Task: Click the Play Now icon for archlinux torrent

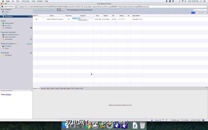Action: [69, 19]
